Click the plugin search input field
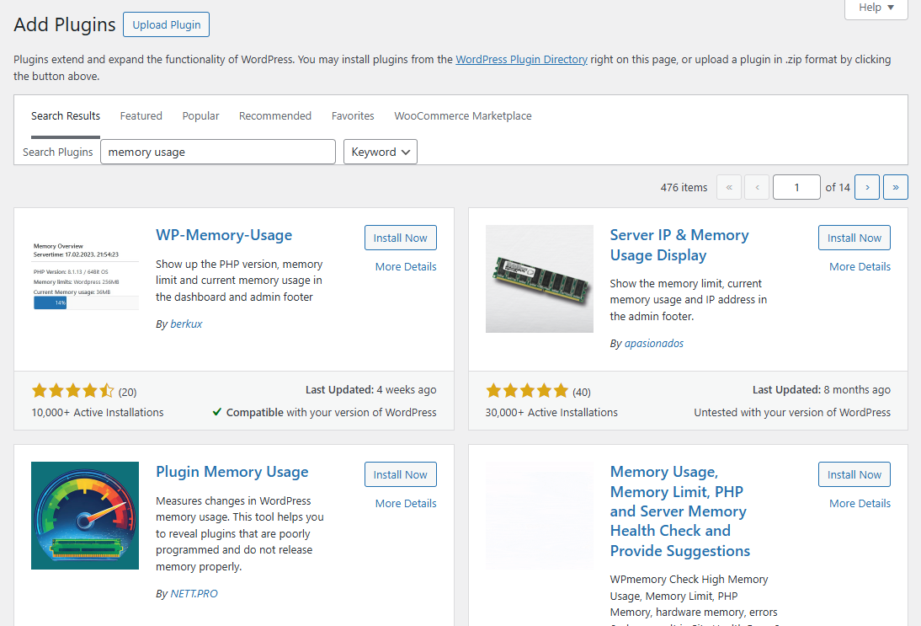This screenshot has height=626, width=921. click(x=217, y=152)
